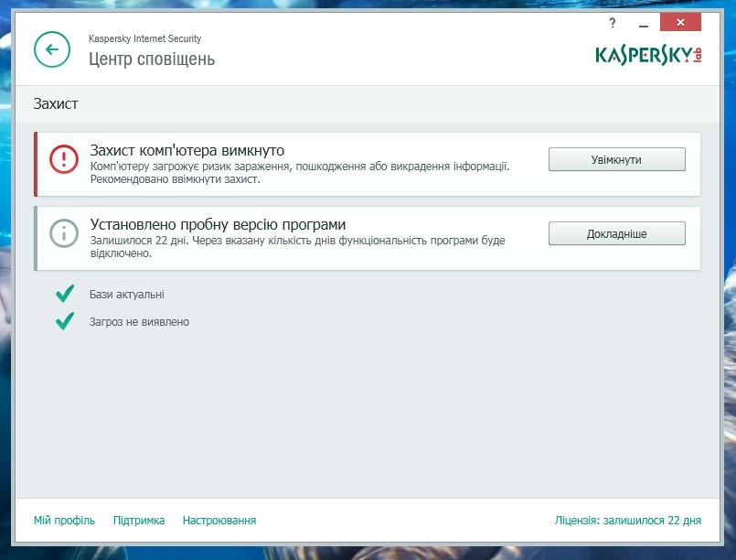
Task: Click the Kaspersky Lab logo
Action: 648,55
